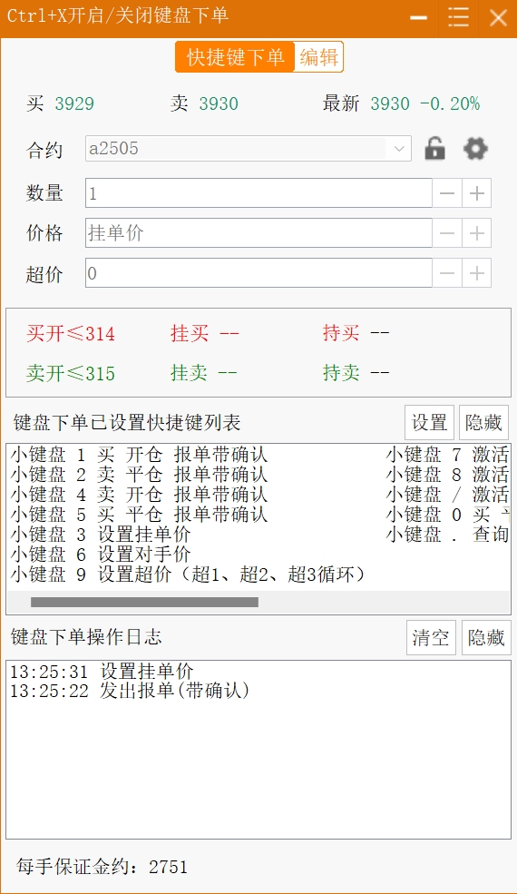Clear the operation log with 清空
This screenshot has width=517, height=894.
(x=431, y=637)
